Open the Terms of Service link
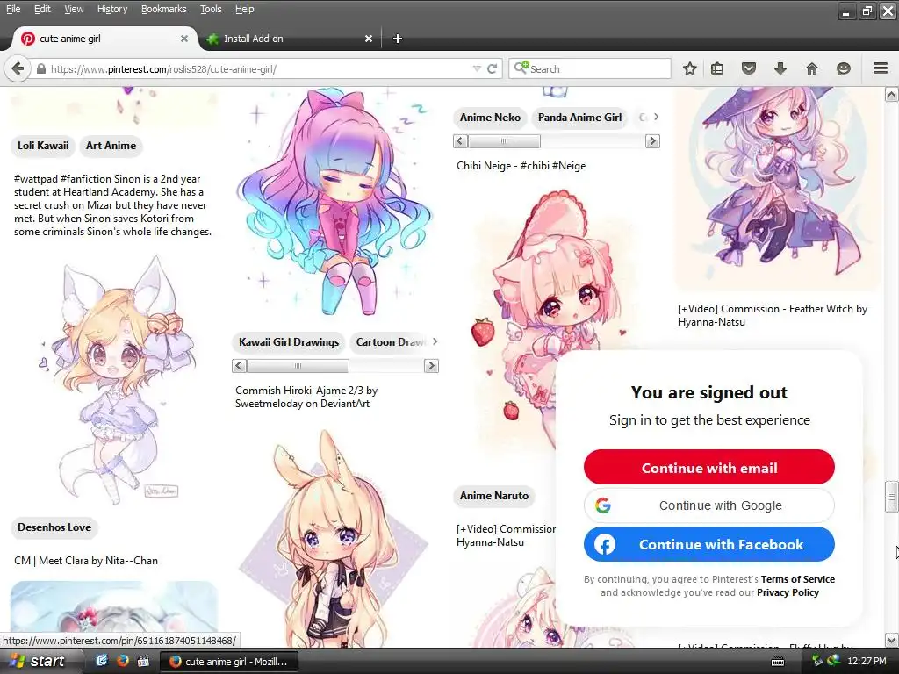 [x=797, y=579]
